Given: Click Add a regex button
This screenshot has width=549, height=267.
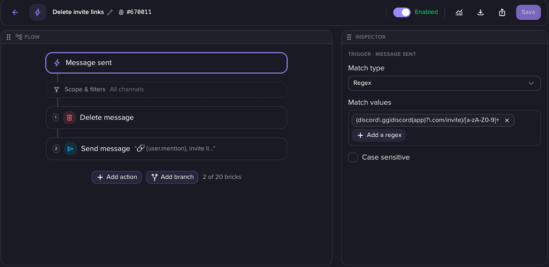Looking at the screenshot, I should [379, 135].
